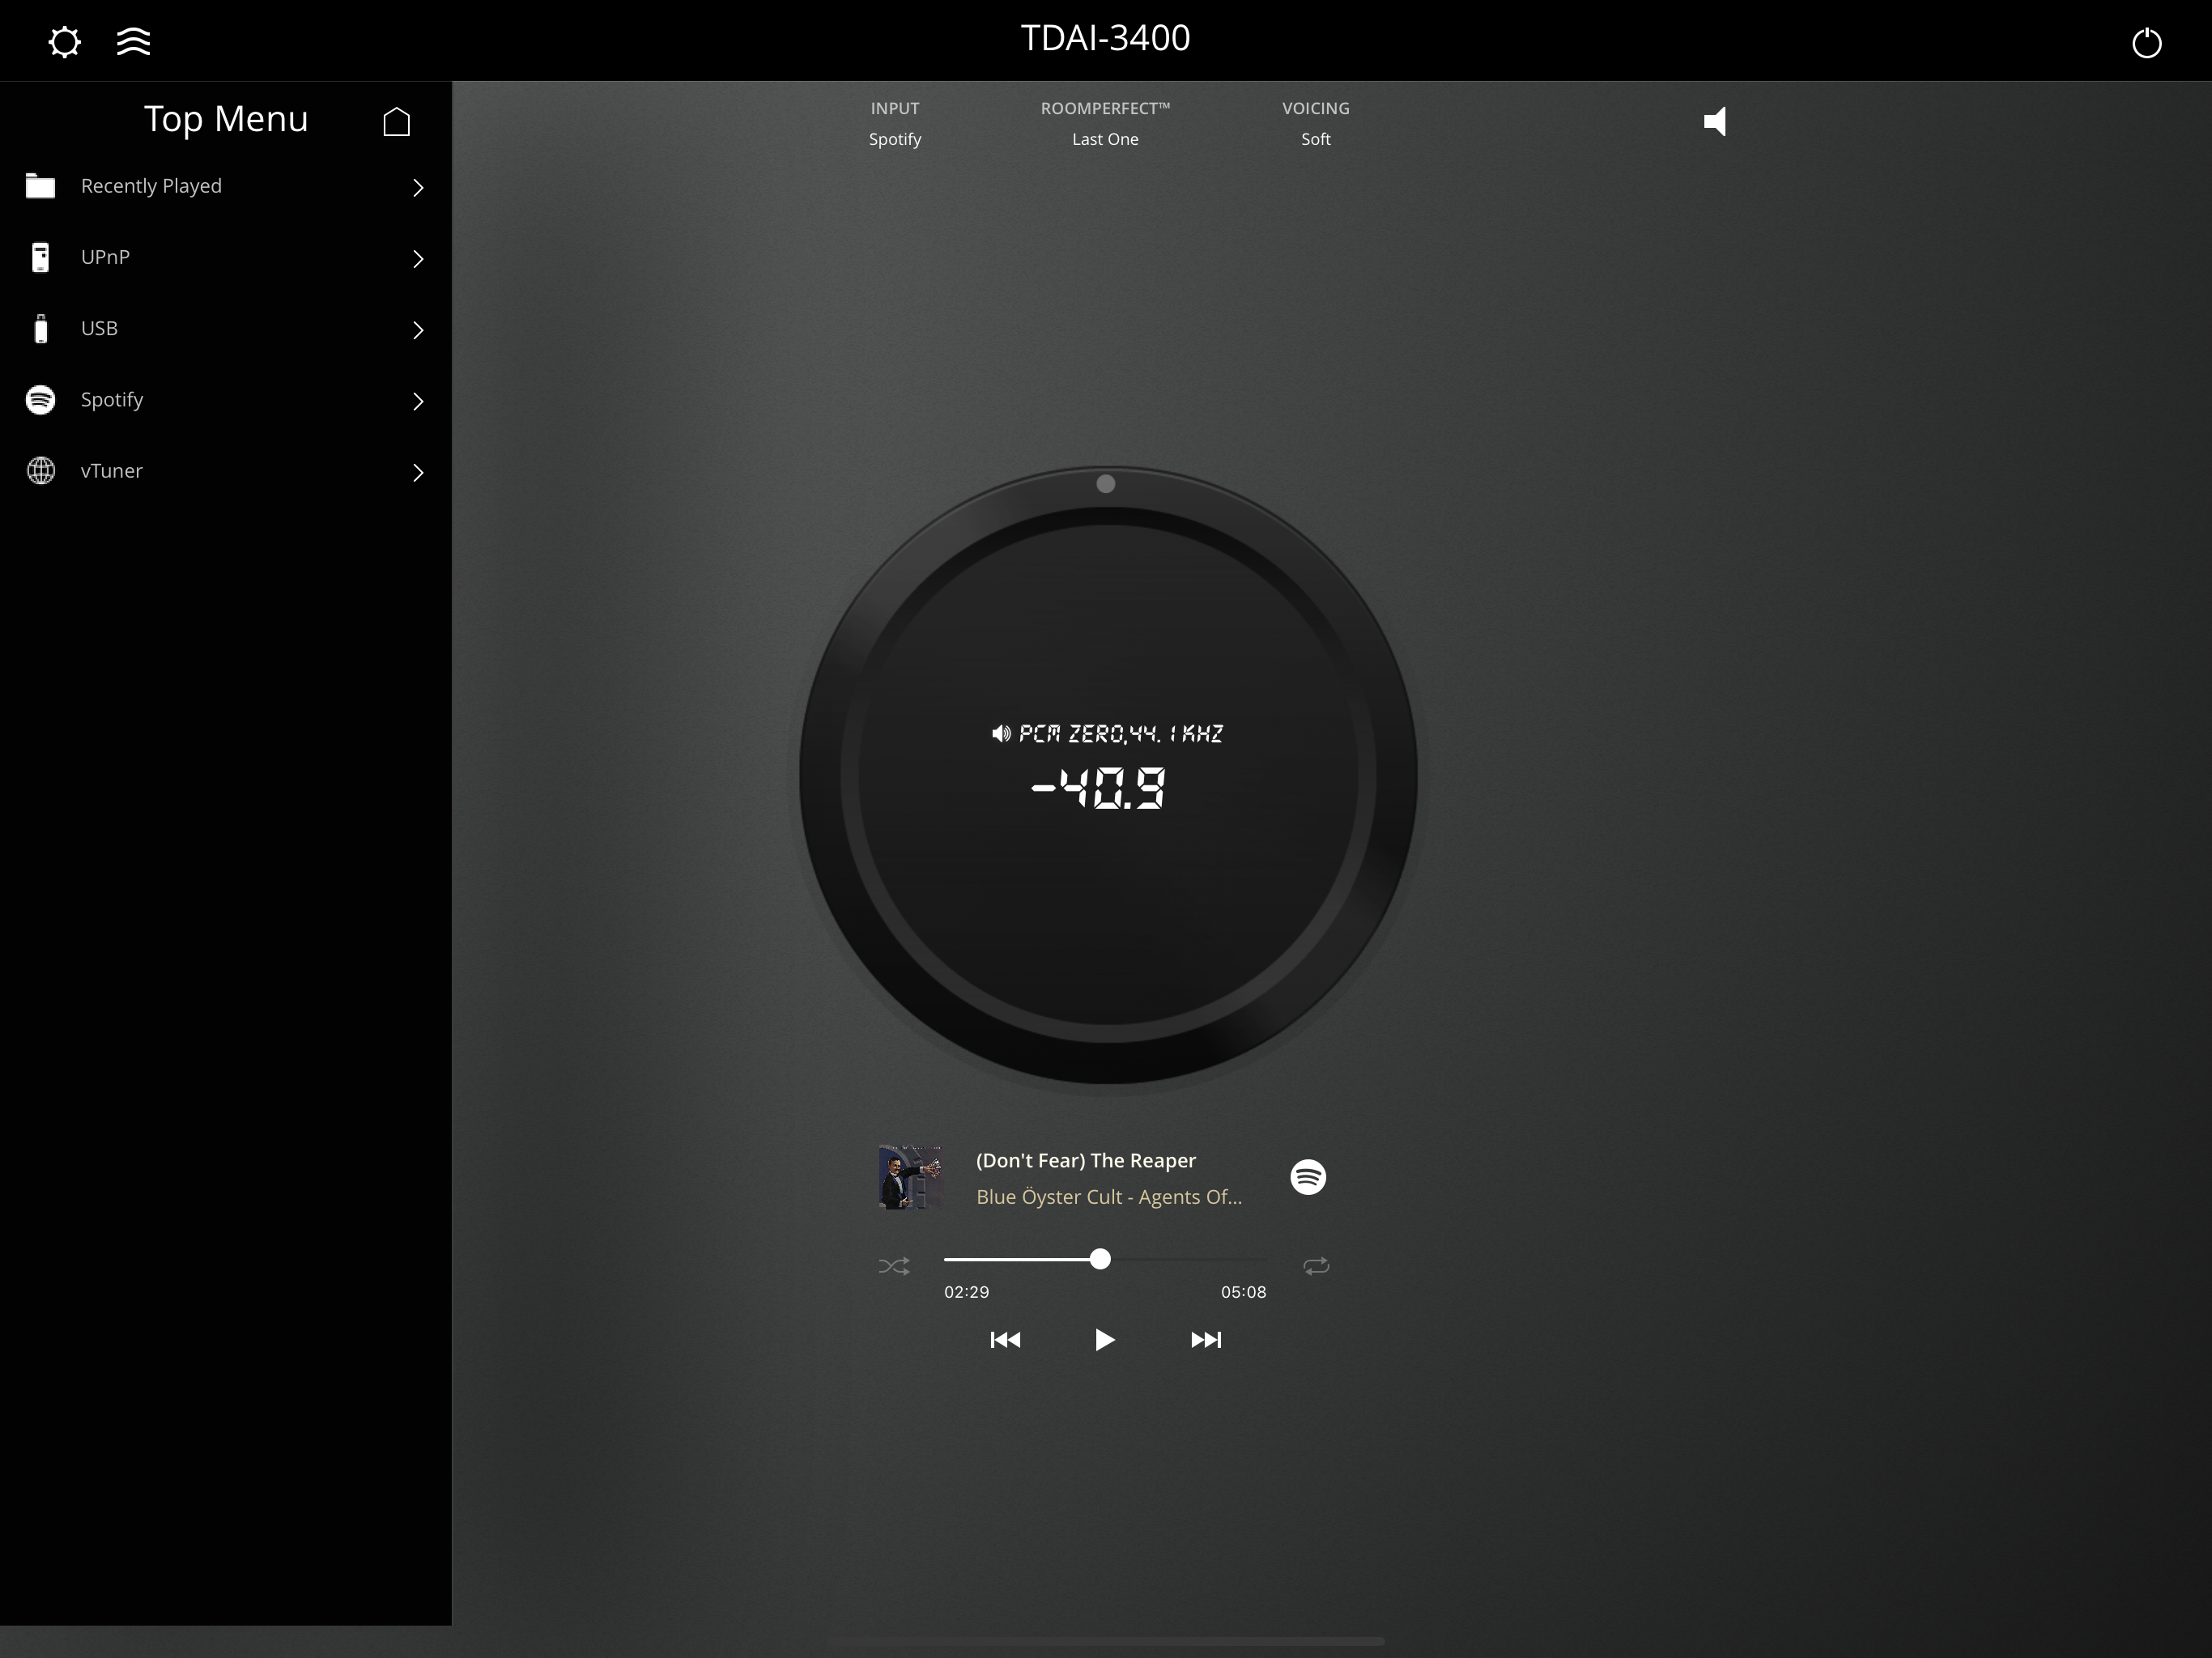Click the elapsed time 02:29
Image resolution: width=2212 pixels, height=1658 pixels.
tap(966, 1292)
